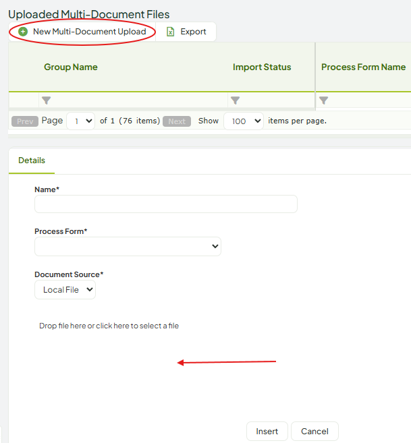Screen dimensions: 411x443
Task: Open the Group Name filter icon
Action: (x=47, y=100)
